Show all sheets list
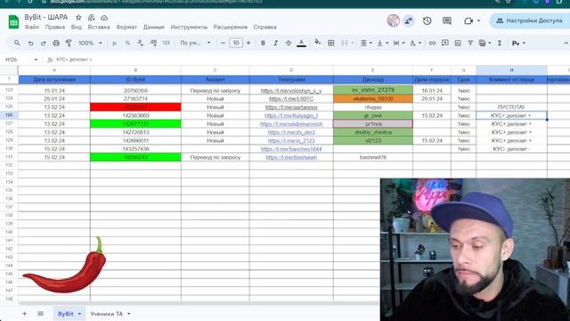570x321 pixels. (x=40, y=313)
